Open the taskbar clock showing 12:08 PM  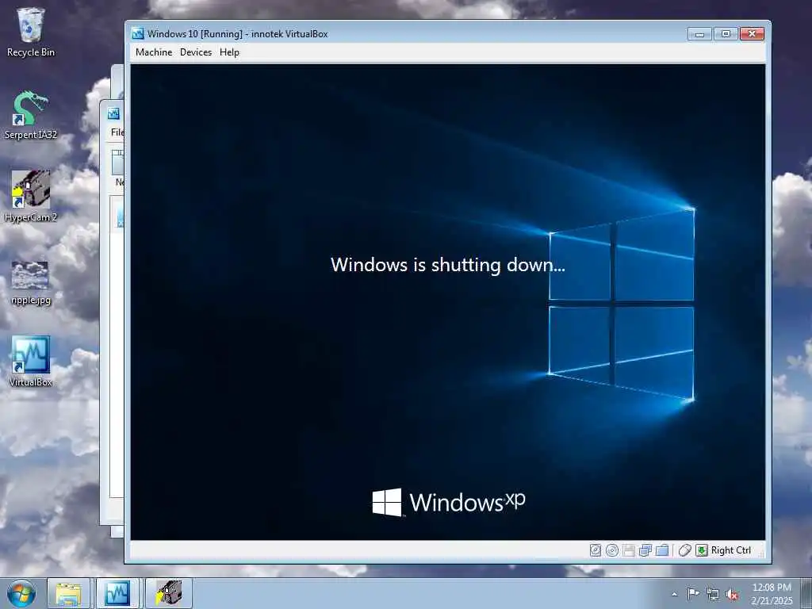(772, 594)
